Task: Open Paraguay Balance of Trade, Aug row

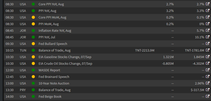Action: [x=107, y=90]
